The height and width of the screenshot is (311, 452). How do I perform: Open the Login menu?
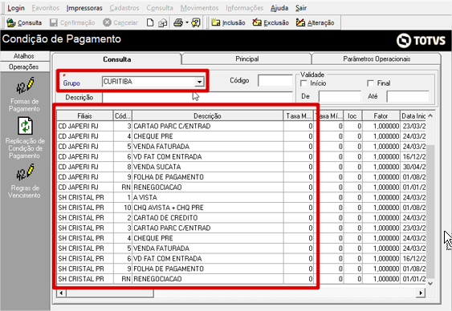tap(16, 8)
